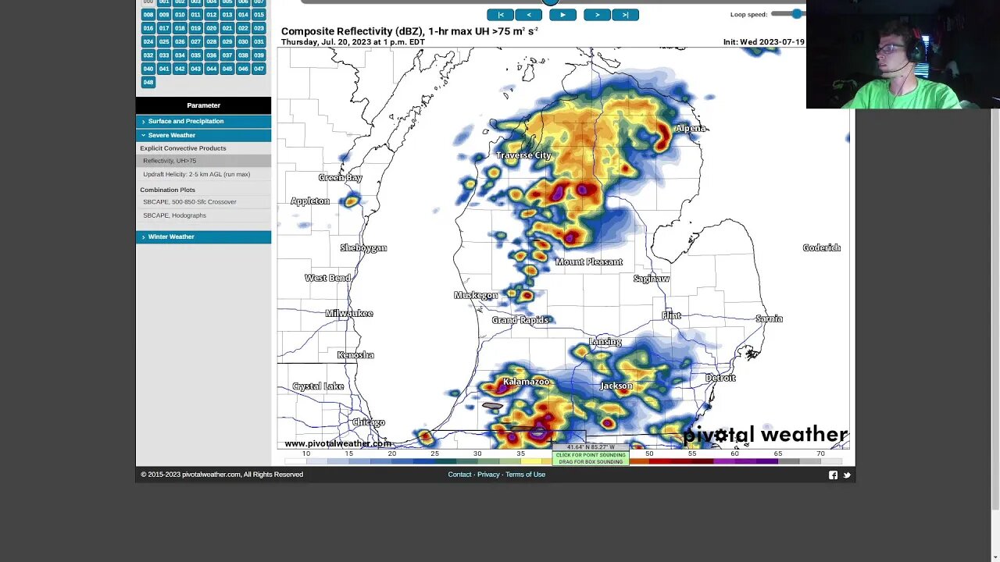This screenshot has width=1000, height=562.
Task: Open the Contact link
Action: coord(459,475)
